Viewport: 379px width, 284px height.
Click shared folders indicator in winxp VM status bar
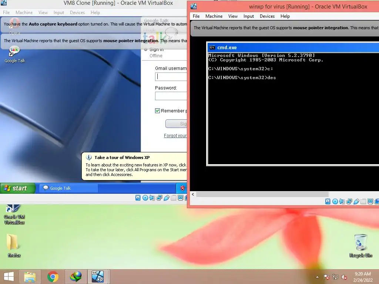click(x=363, y=201)
